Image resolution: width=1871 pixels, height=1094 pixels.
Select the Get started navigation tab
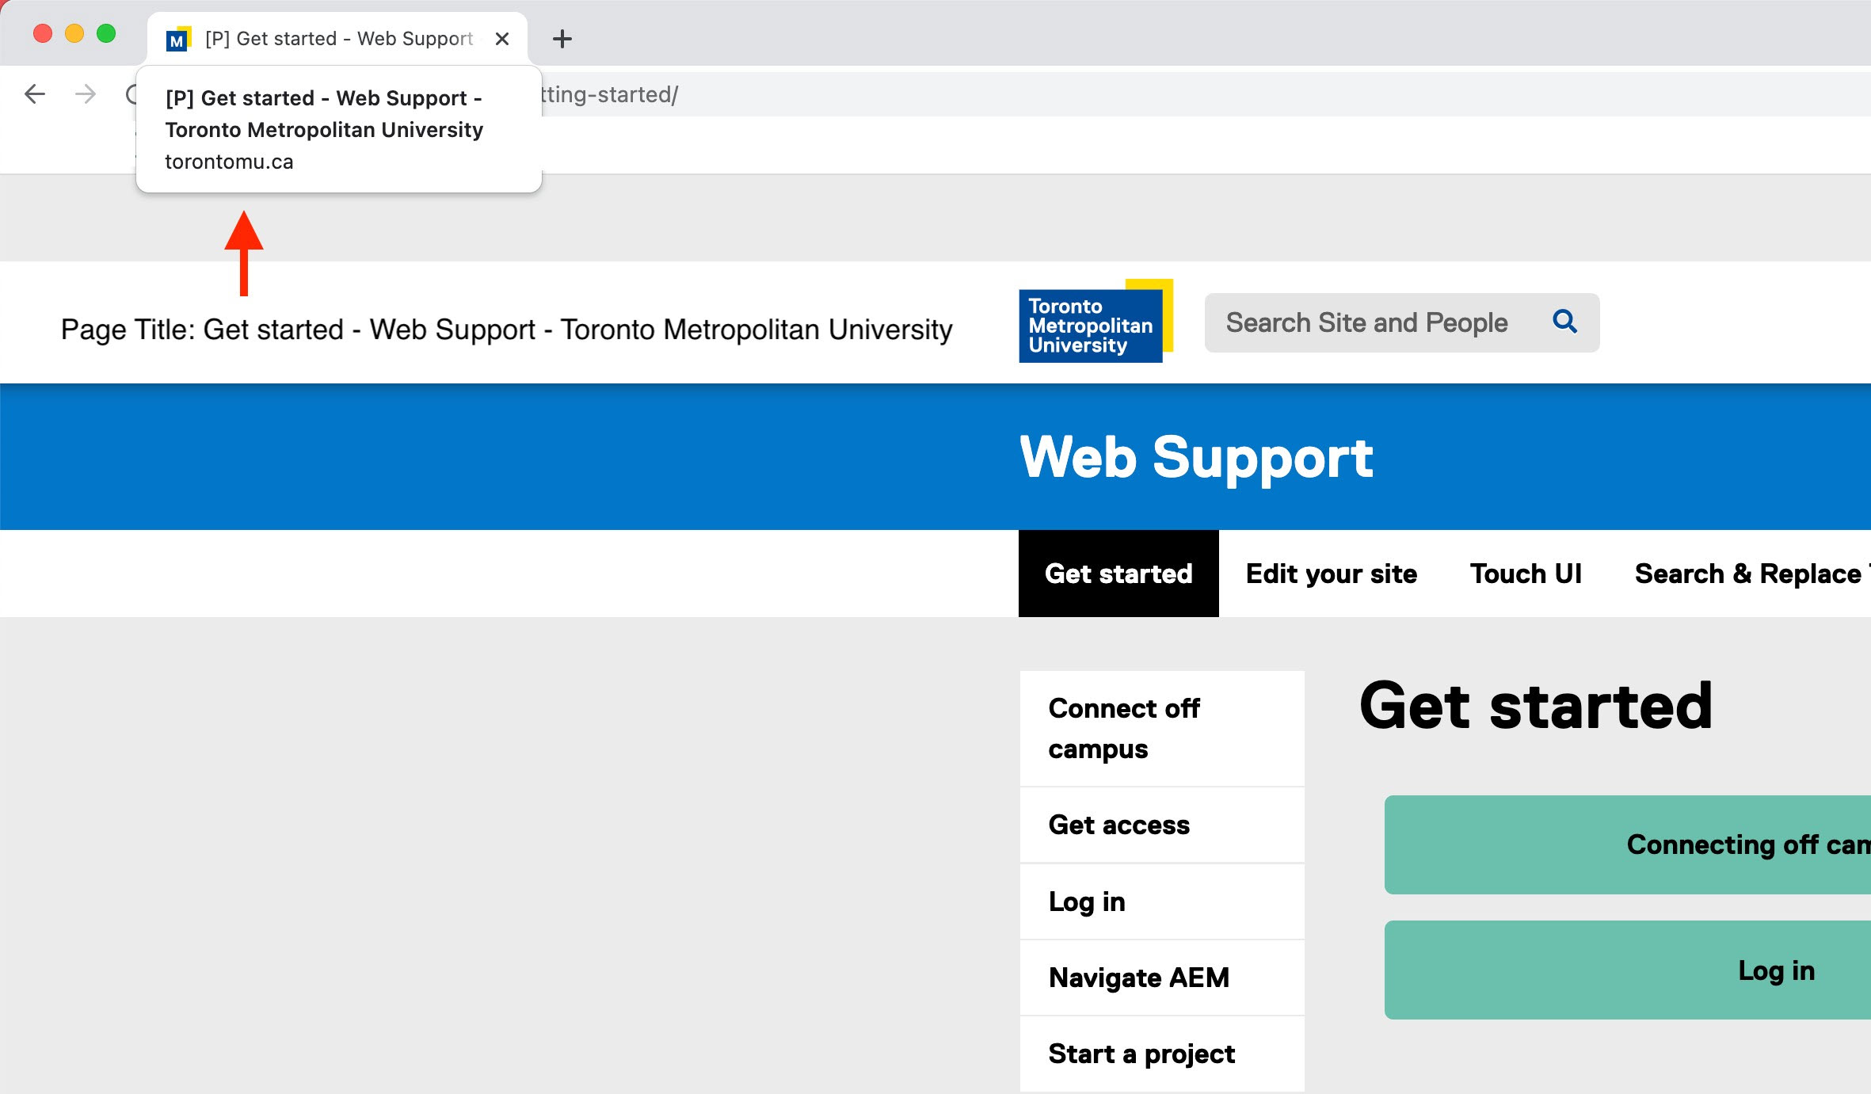pyautogui.click(x=1118, y=573)
